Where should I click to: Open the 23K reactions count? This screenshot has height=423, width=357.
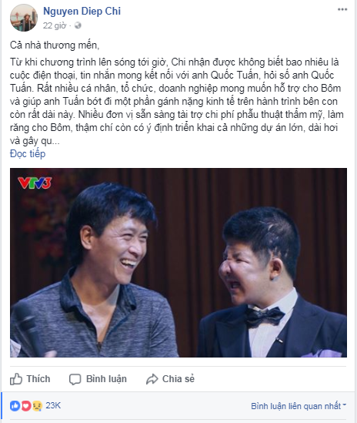point(53,405)
